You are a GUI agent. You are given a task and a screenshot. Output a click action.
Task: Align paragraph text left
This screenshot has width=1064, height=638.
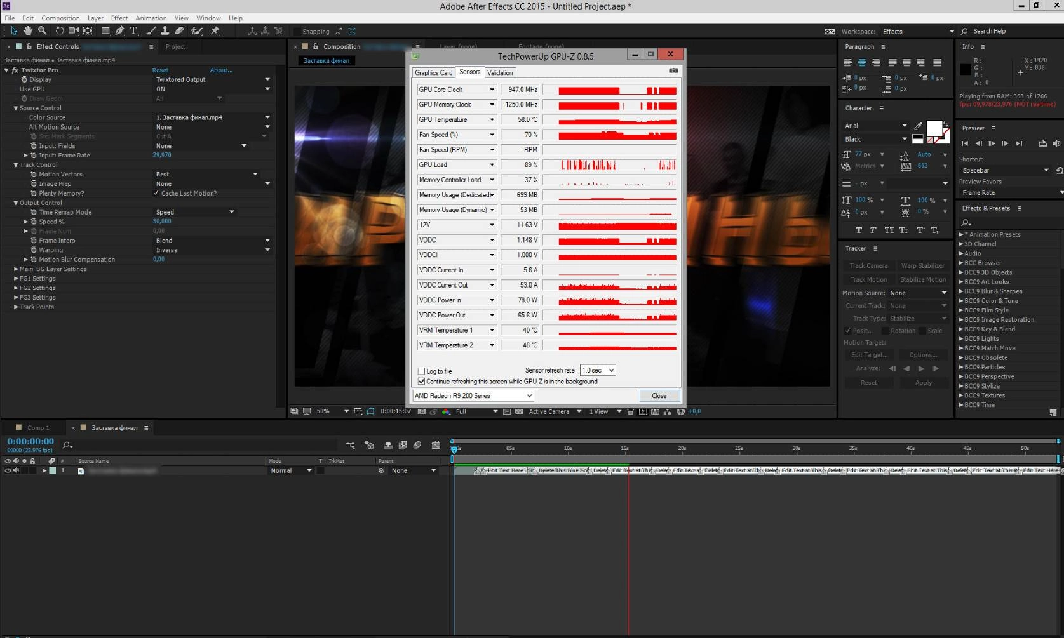[x=848, y=63]
